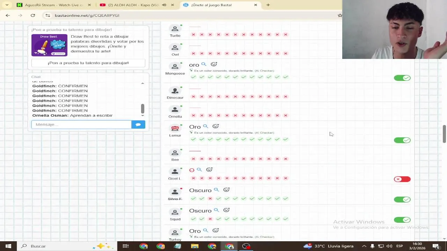Toggle approval switch for Silvio F.'s Oscuro
The width and height of the screenshot is (447, 251).
point(402,199)
